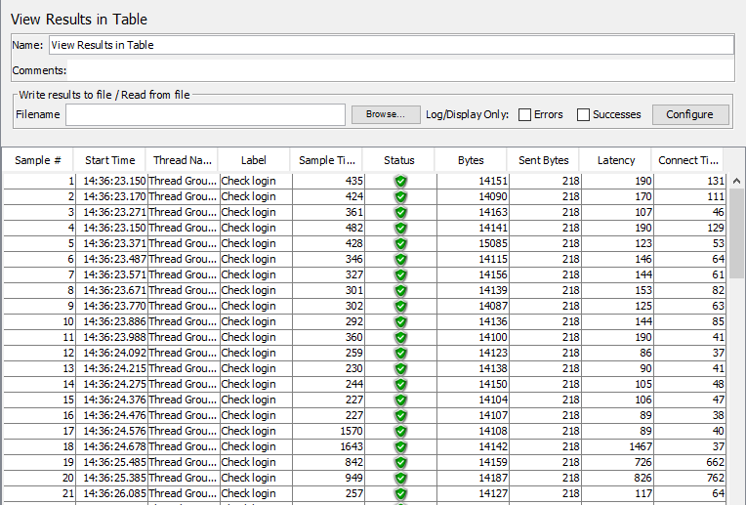Click the Sent Bytes column header

pyautogui.click(x=543, y=160)
